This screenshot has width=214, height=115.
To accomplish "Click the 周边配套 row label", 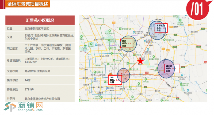I will click(12, 49).
